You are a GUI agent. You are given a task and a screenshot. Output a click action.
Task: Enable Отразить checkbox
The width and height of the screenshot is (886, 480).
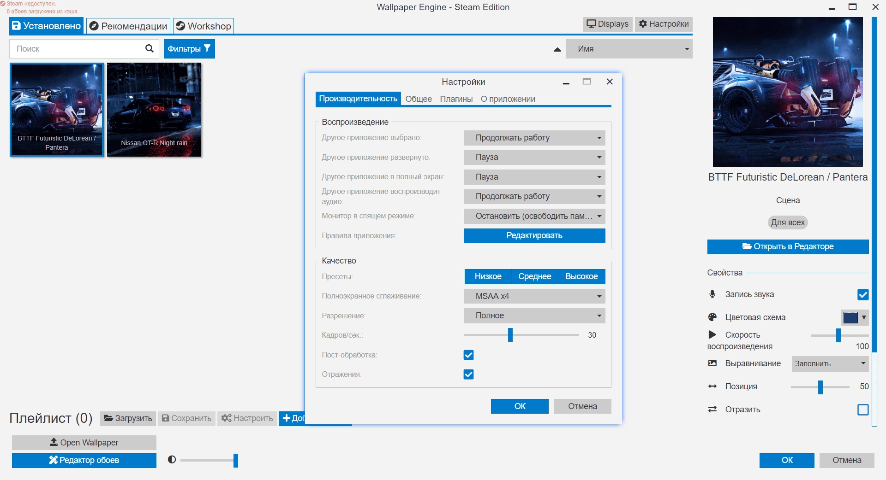[863, 410]
